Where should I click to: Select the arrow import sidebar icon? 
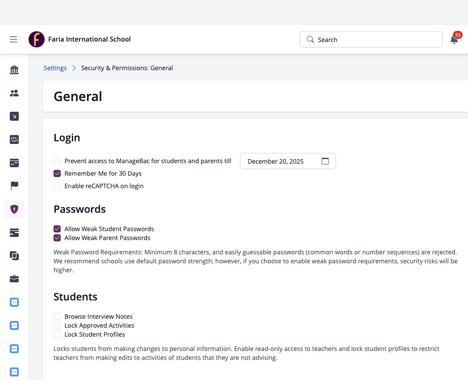(14, 116)
